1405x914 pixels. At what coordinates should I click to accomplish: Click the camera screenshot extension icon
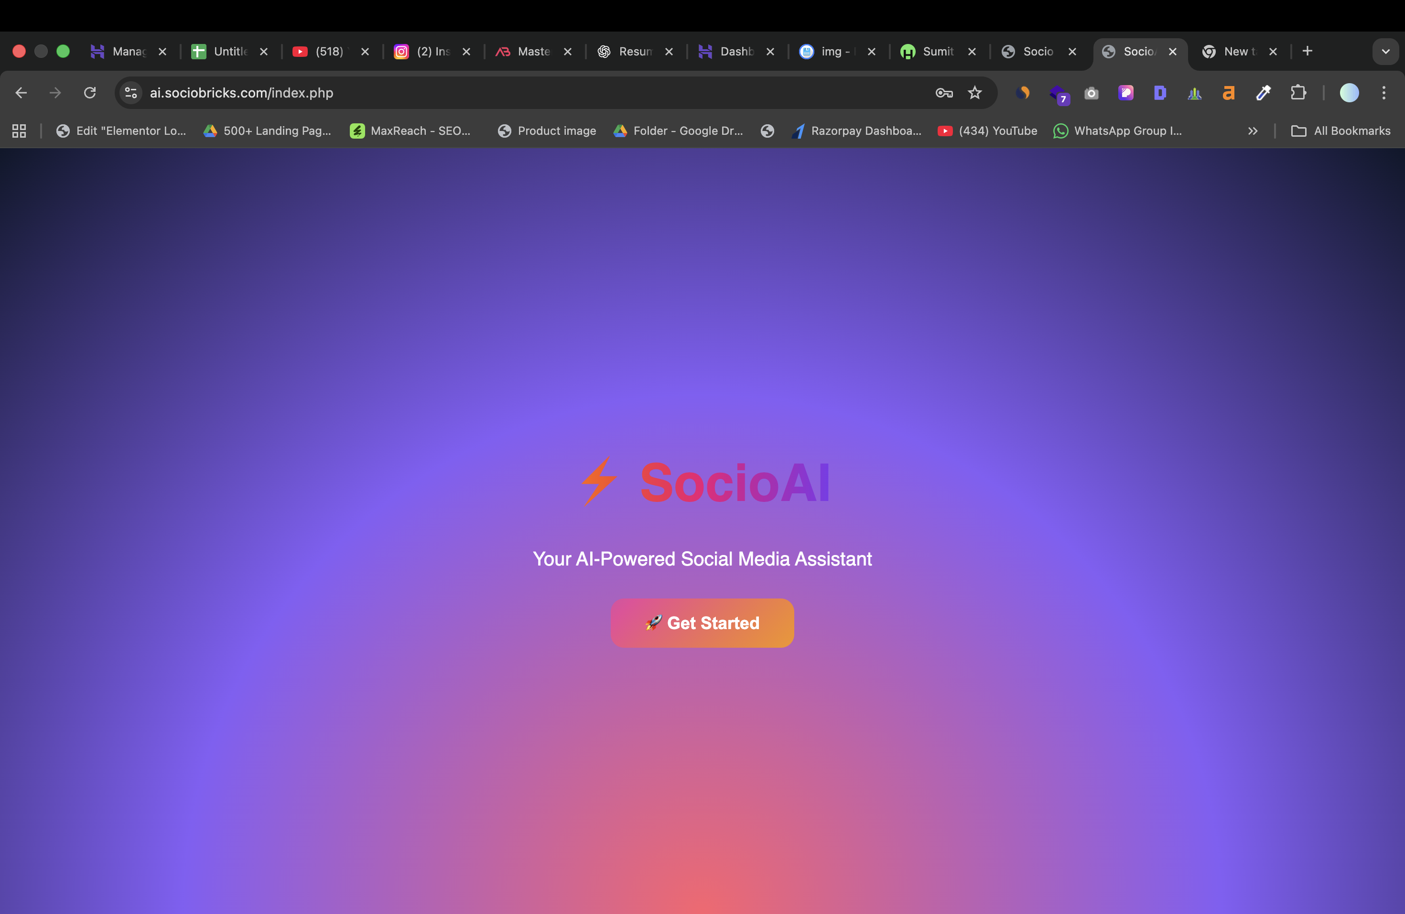click(x=1091, y=93)
